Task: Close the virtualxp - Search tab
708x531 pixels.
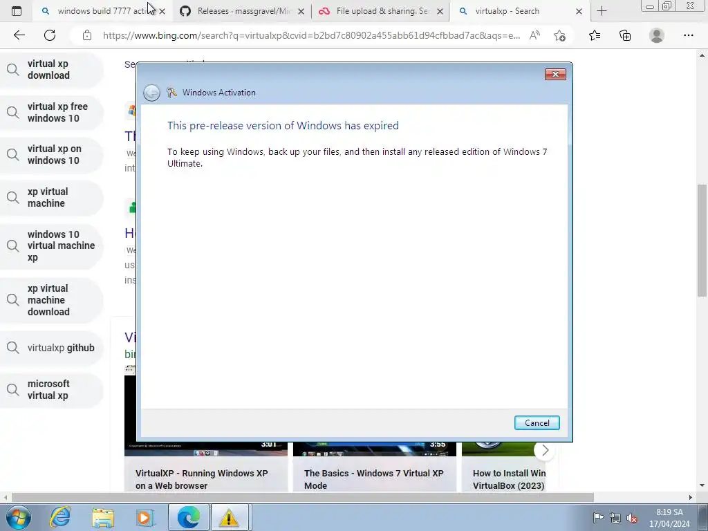Action: [x=579, y=11]
